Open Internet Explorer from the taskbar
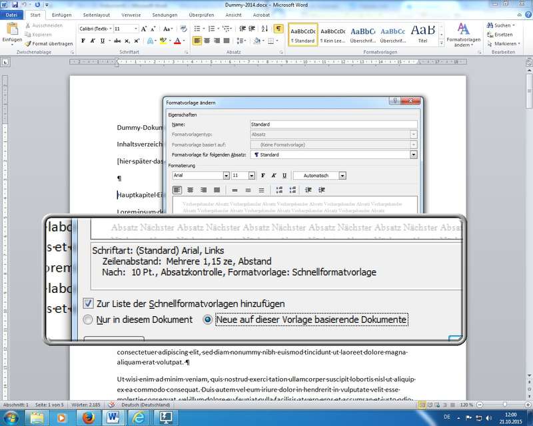Viewport: 533px width, 426px height. click(139, 417)
